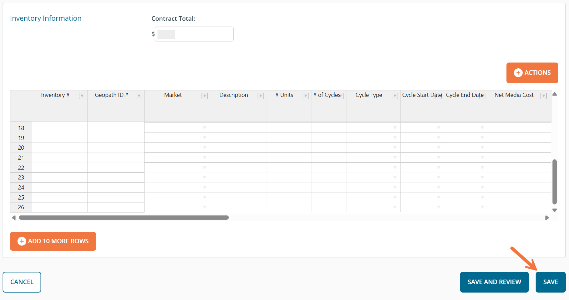This screenshot has height=300, width=569.
Task: Open the Inventory # column filter icon
Action: [x=82, y=96]
